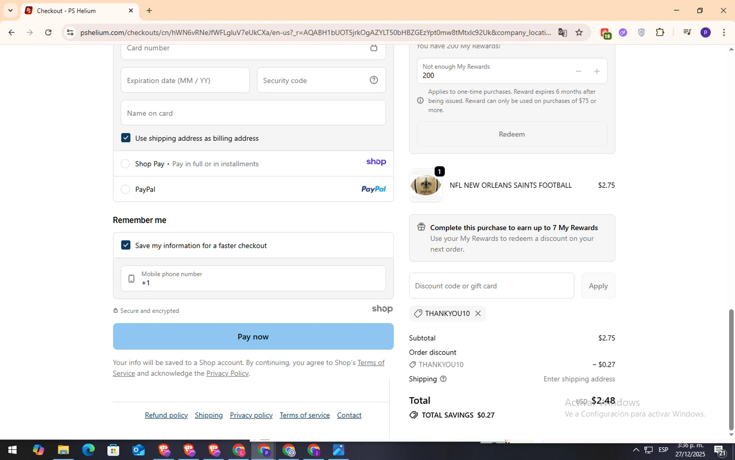Open the clock and date in the taskbar
735x460 pixels.
tap(690, 450)
